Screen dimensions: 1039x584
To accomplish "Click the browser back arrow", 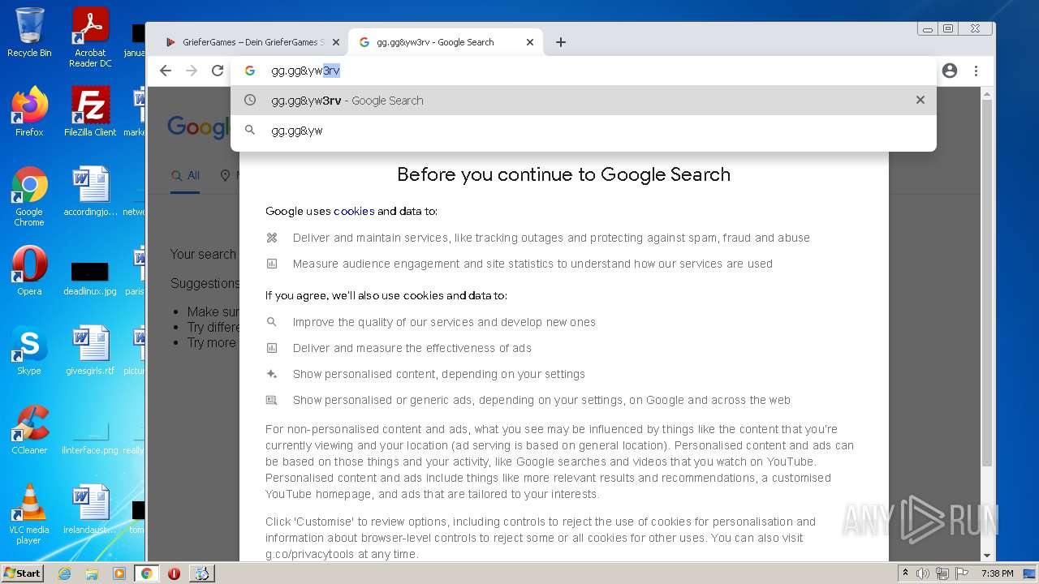I will coord(166,71).
